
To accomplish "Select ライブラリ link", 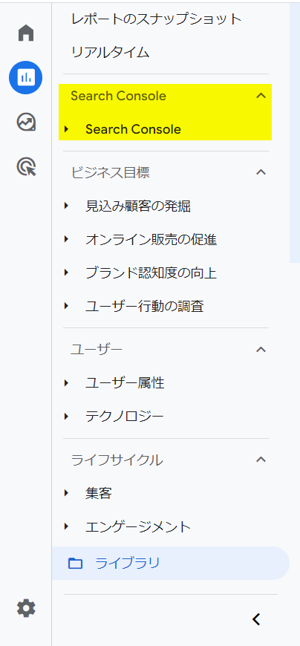I will (127, 563).
